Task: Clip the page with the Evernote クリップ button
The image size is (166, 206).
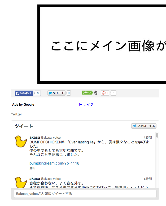Action: tap(87, 92)
